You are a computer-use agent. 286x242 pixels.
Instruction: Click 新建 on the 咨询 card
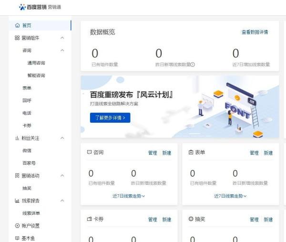[x=167, y=153]
